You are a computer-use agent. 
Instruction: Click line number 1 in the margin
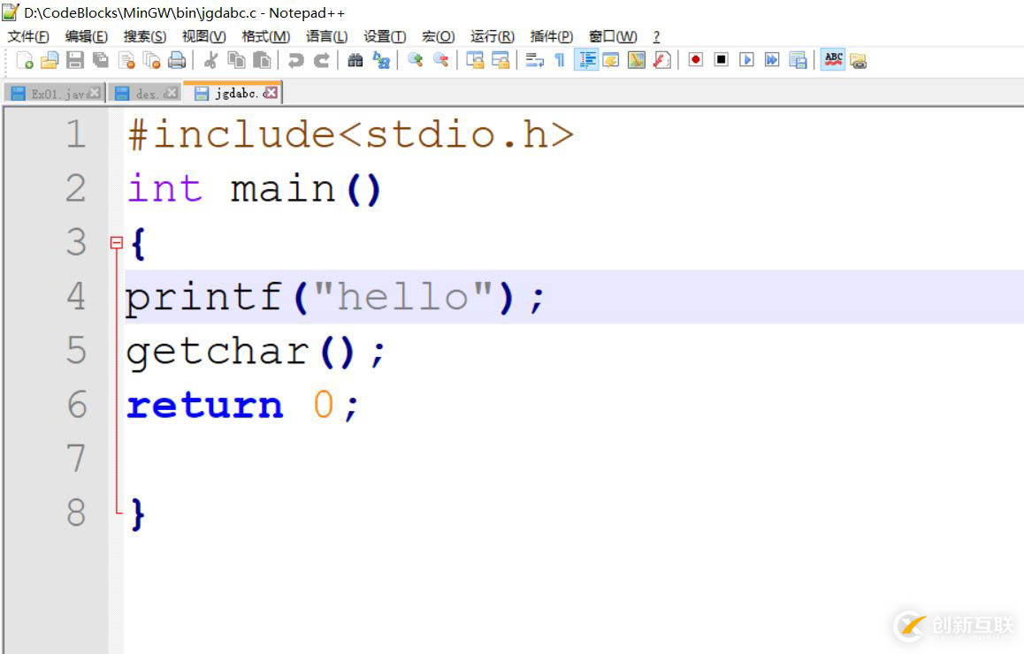tap(76, 133)
